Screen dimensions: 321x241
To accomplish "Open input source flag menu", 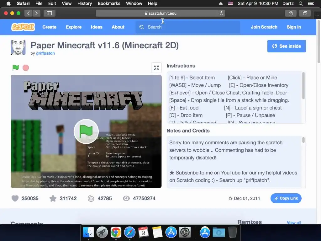I will 230,3.
